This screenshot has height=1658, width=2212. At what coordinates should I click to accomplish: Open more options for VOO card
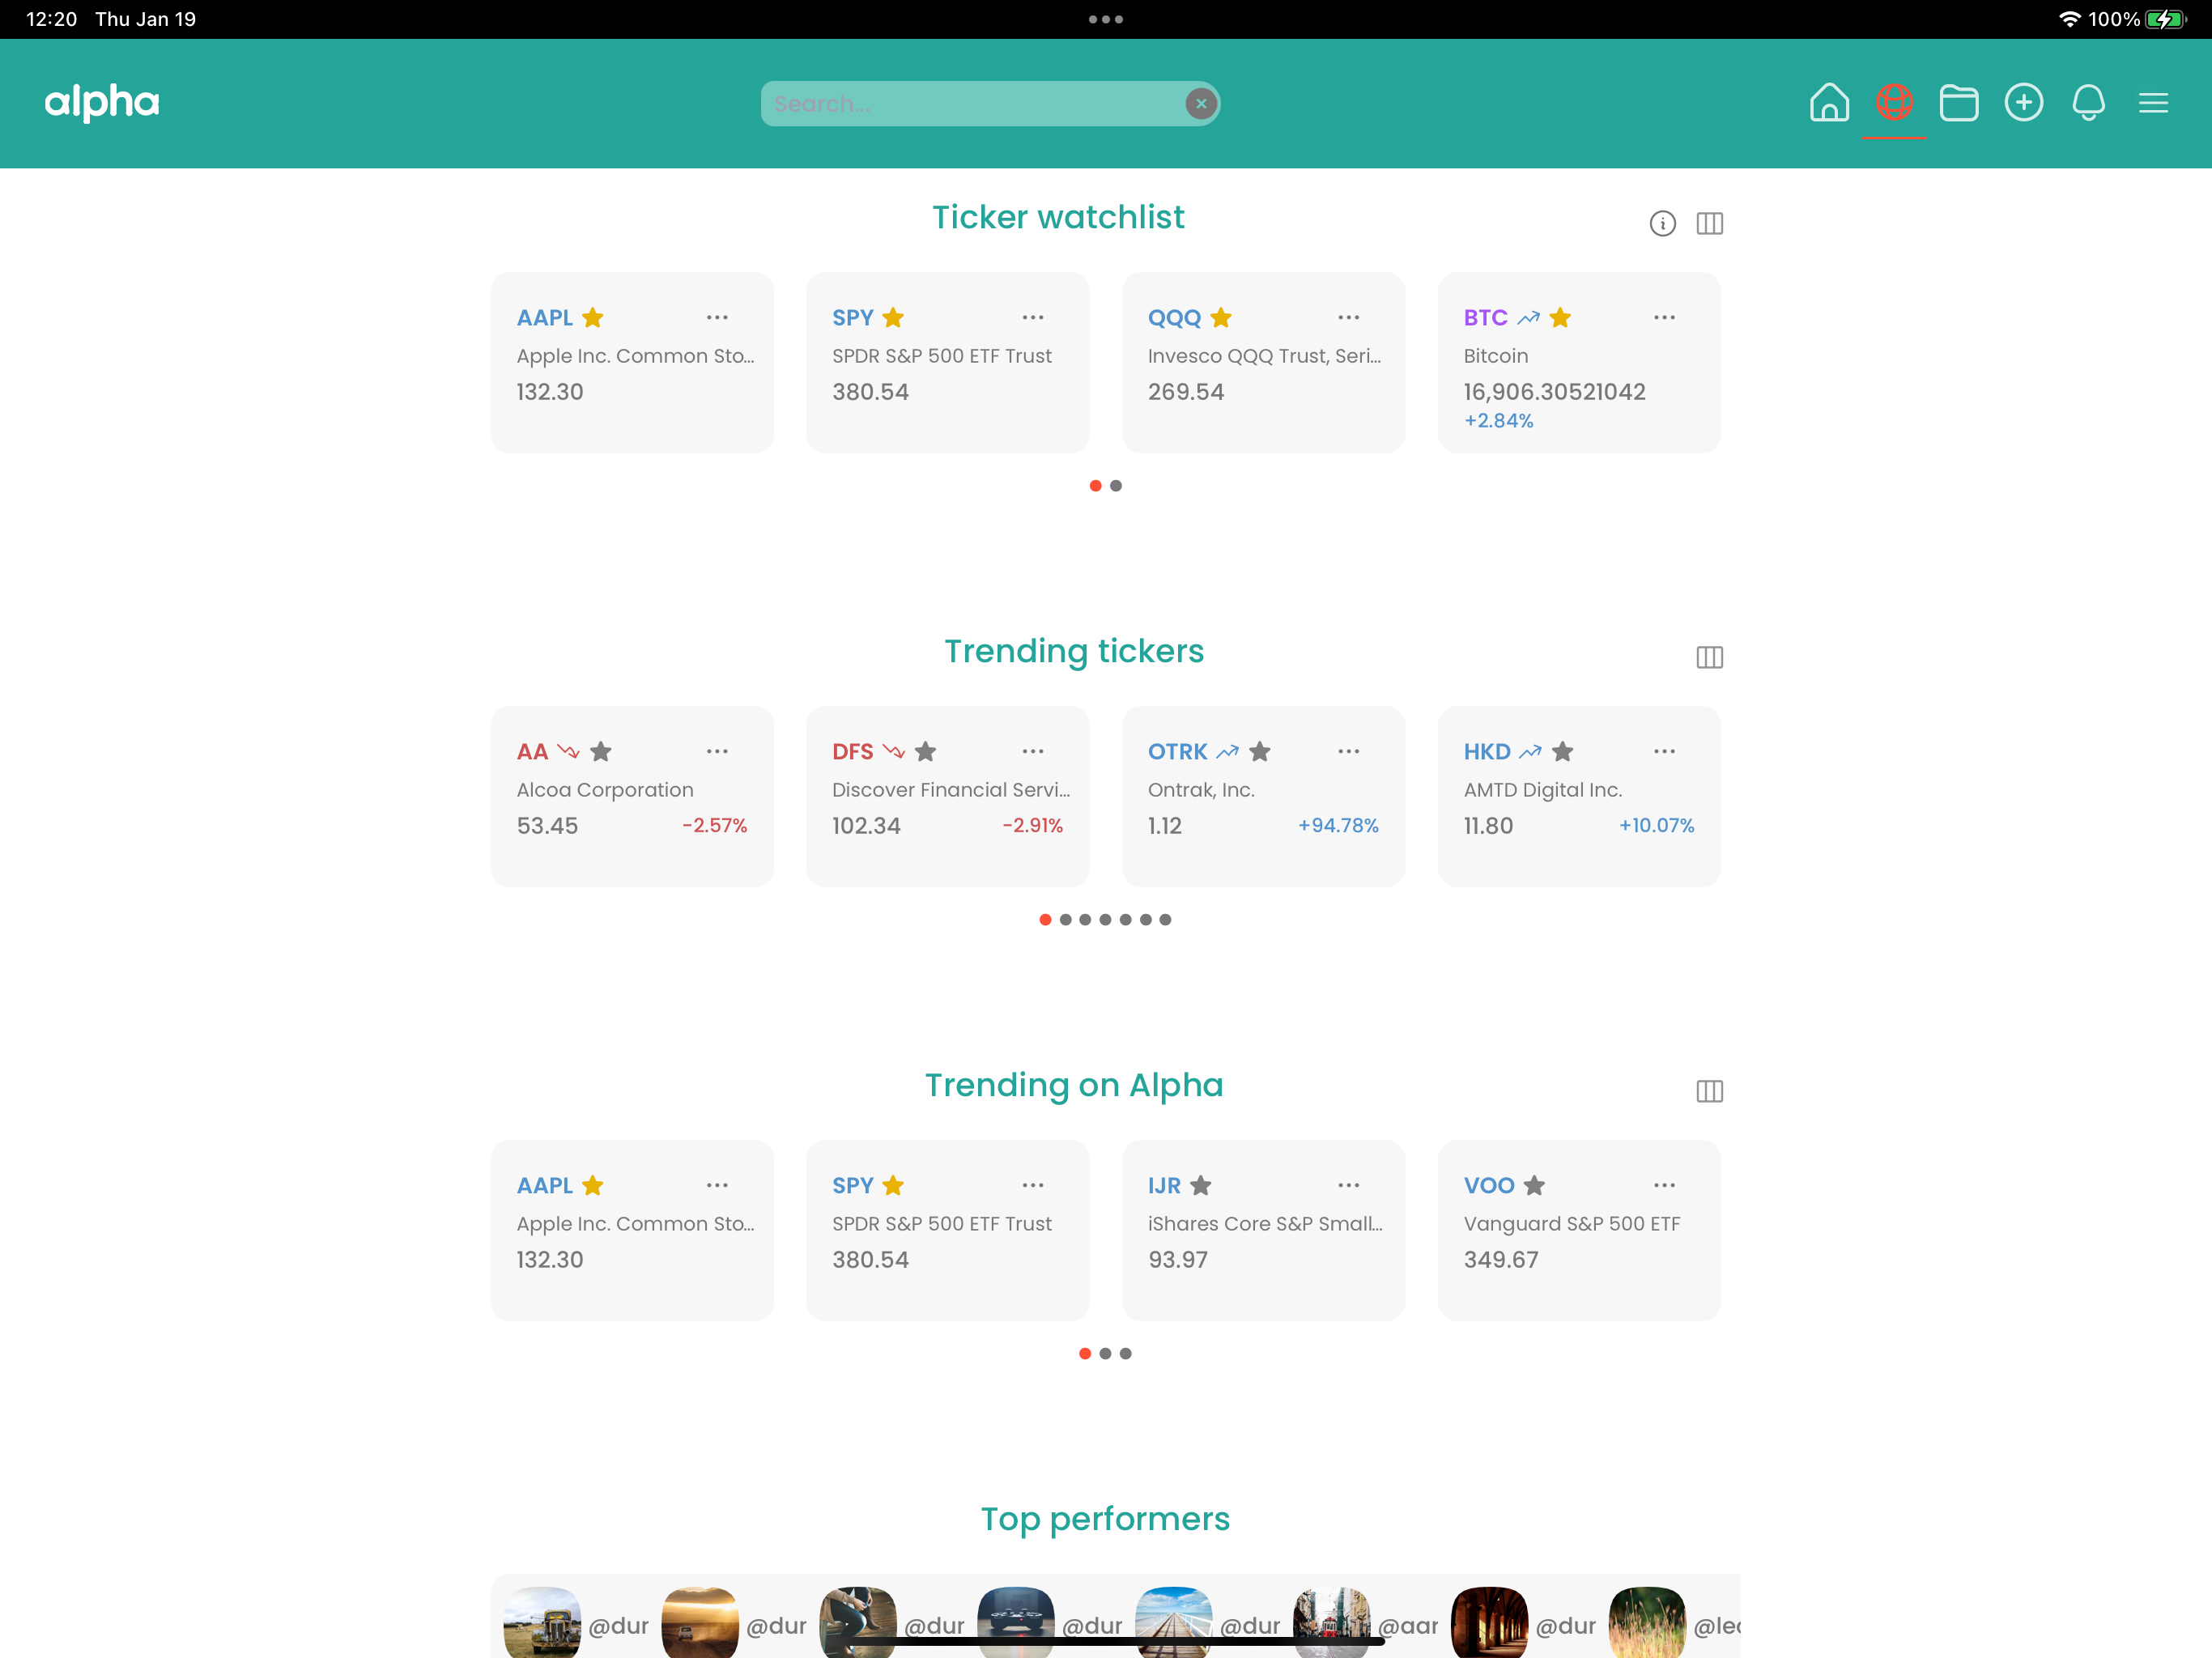[x=1664, y=1185]
